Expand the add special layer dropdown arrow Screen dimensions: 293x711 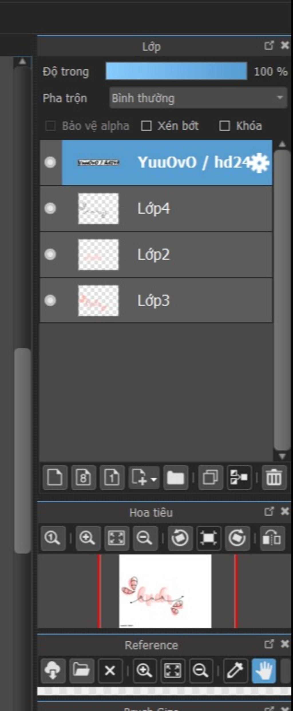pos(154,479)
